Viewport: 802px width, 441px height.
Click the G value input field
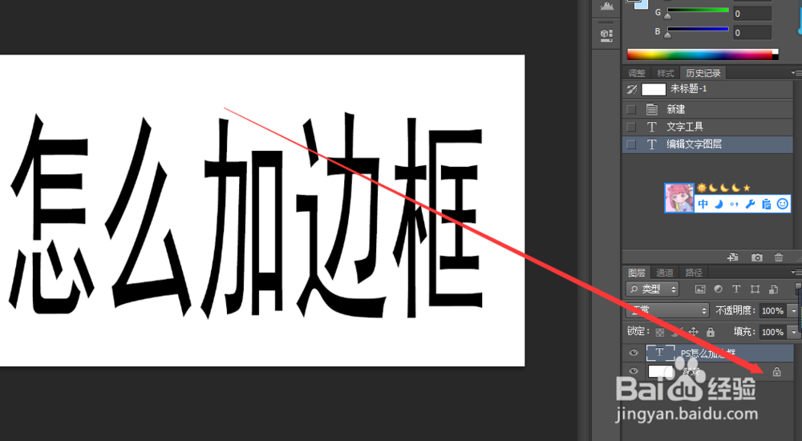[751, 14]
